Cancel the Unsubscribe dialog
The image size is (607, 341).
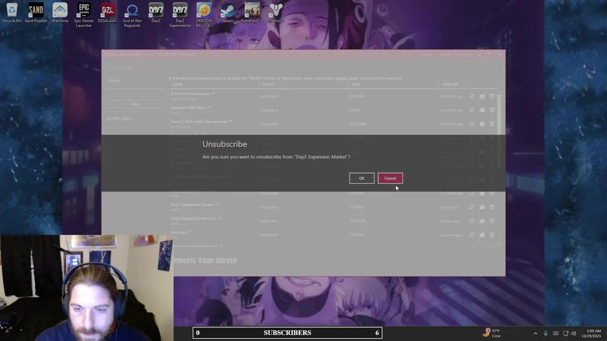click(x=390, y=178)
